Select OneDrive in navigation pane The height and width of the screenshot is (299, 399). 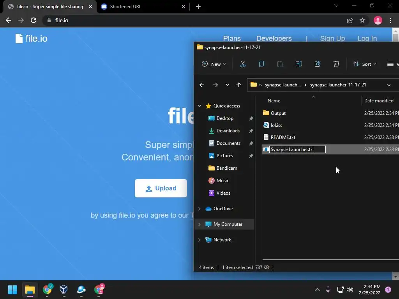[x=223, y=209]
